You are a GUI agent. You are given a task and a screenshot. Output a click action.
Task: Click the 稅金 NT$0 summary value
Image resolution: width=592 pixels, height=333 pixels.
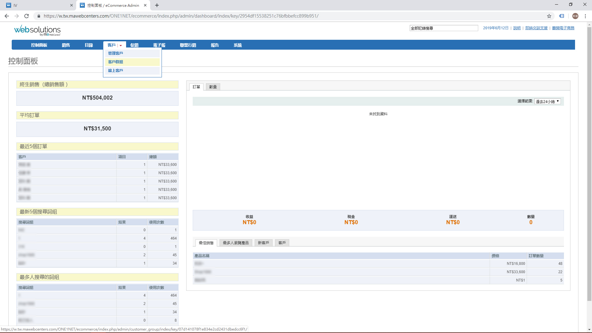[x=351, y=222]
